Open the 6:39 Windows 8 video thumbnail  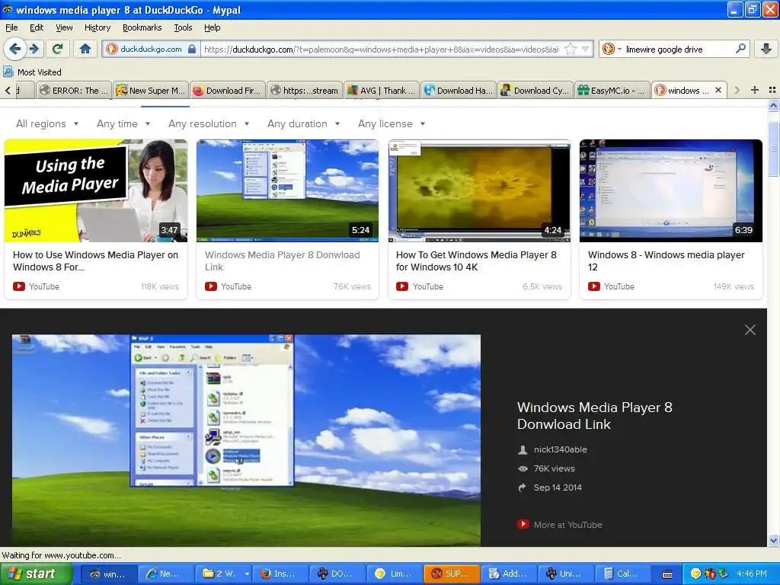[670, 190]
